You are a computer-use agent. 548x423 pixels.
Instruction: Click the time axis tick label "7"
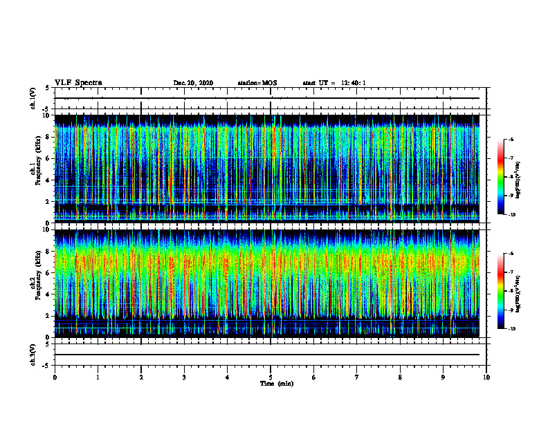click(x=357, y=377)
